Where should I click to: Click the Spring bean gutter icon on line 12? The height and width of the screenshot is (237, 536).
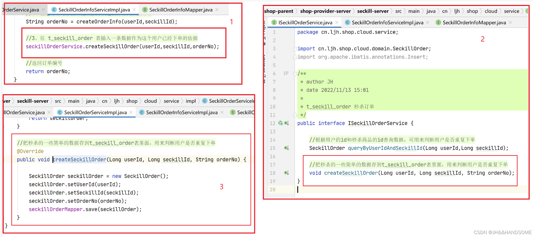[281, 123]
